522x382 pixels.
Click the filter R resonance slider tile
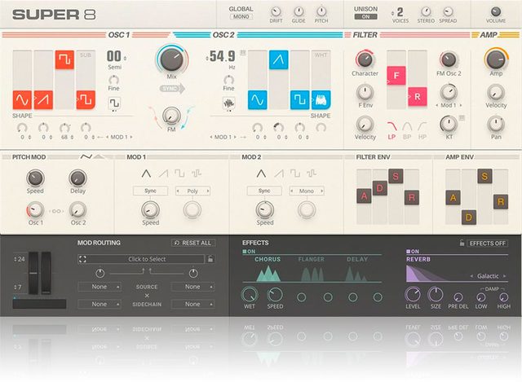[x=418, y=97]
